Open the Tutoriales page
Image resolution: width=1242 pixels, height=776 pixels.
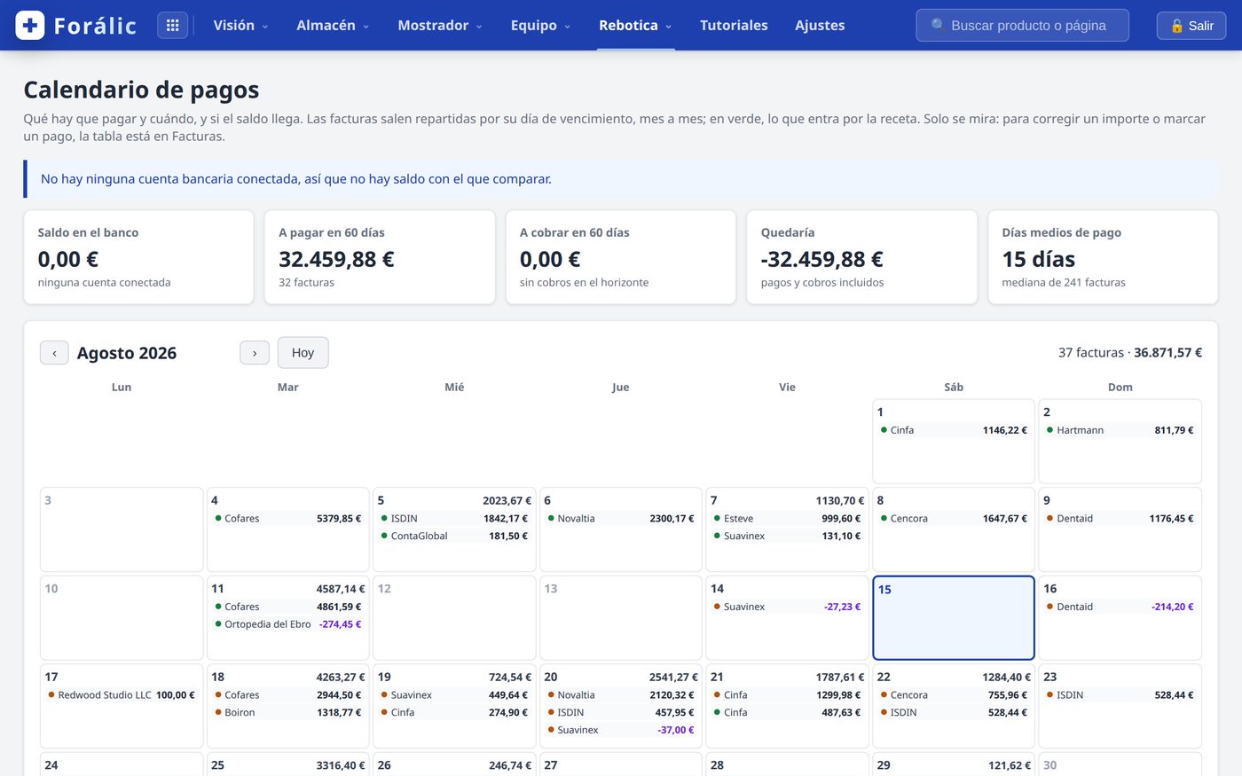(734, 25)
